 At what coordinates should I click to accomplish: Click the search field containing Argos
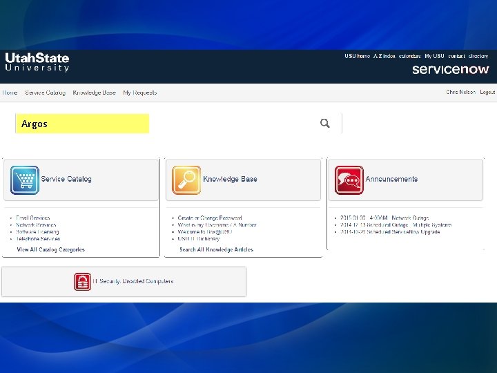(x=179, y=124)
